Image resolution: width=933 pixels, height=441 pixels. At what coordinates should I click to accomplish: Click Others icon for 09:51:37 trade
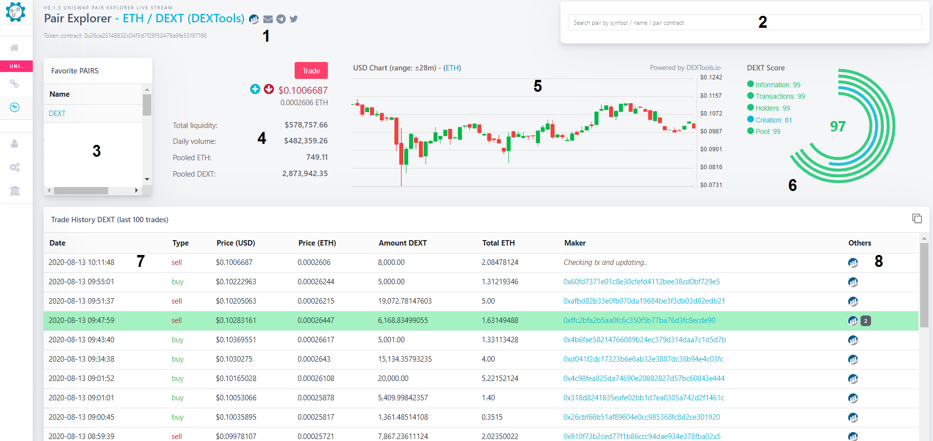pos(853,301)
